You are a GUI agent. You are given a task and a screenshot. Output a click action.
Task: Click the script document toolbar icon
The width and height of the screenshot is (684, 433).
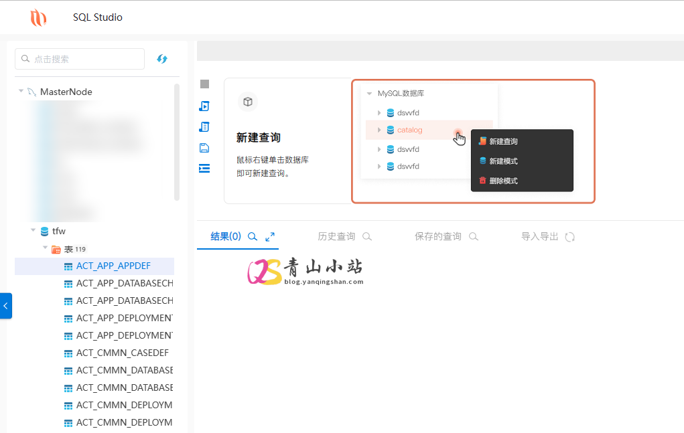(x=204, y=126)
